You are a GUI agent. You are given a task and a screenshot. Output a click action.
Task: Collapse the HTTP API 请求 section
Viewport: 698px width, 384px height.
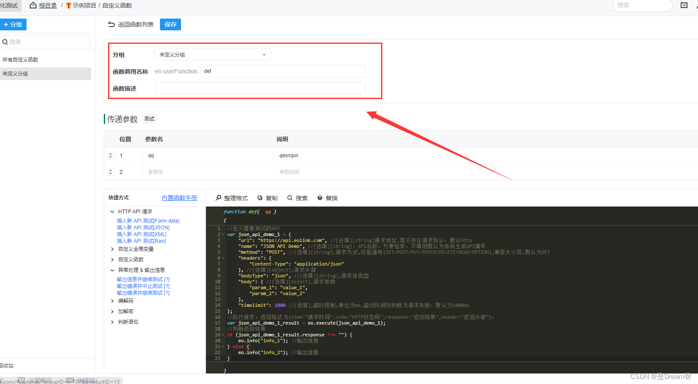click(x=112, y=212)
